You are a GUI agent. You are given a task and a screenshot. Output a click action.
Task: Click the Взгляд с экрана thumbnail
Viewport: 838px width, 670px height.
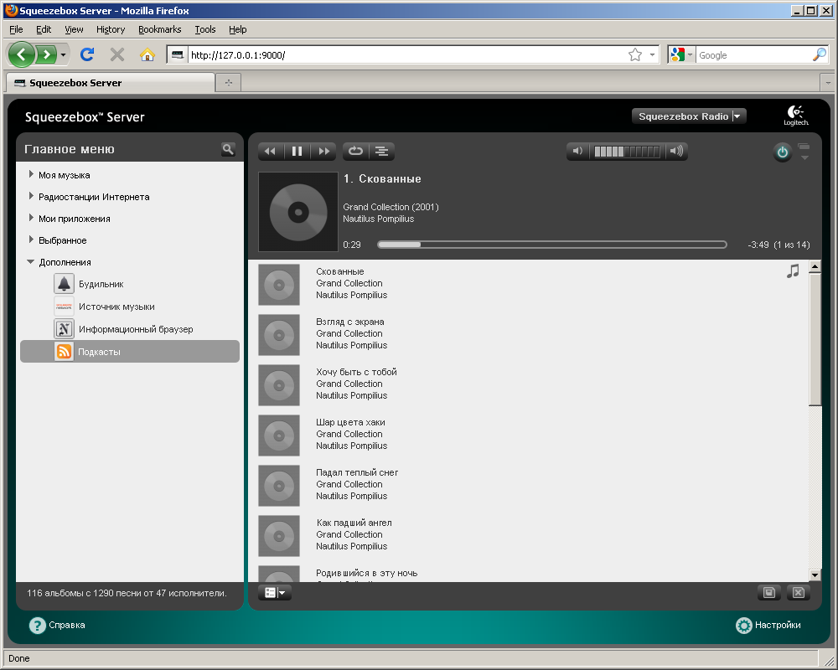[279, 335]
